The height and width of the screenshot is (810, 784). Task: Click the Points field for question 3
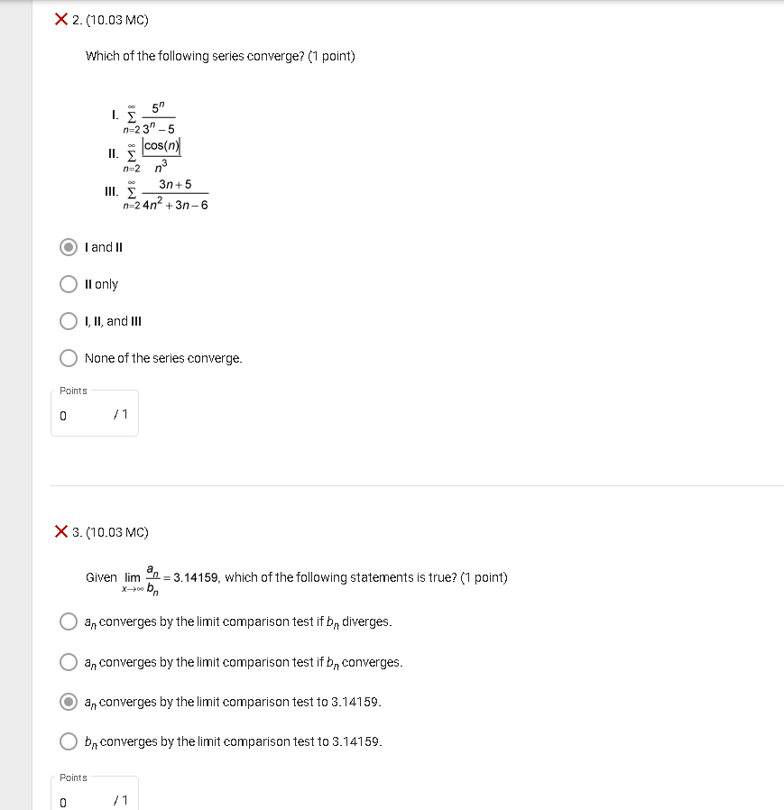pyautogui.click(x=95, y=797)
